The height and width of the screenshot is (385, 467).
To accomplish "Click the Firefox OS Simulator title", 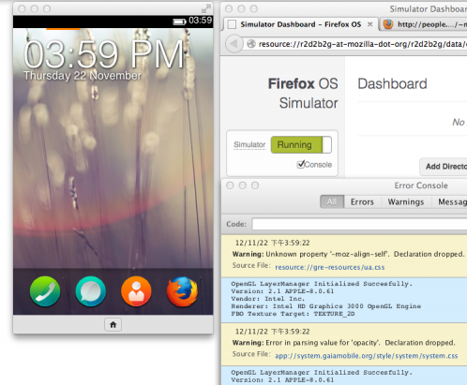I will (303, 94).
